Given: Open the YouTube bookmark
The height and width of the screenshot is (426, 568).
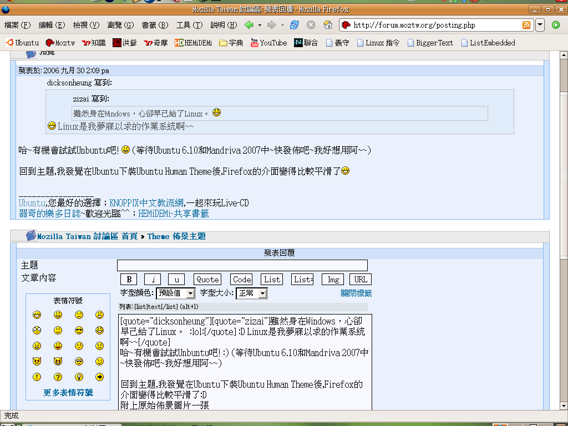Looking at the screenshot, I should point(268,43).
